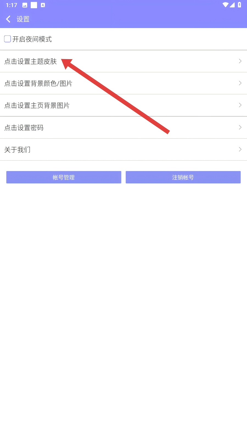Expand chevron beside 点击设置背景颜色/图片
Image resolution: width=247 pixels, height=440 pixels.
pyautogui.click(x=240, y=83)
